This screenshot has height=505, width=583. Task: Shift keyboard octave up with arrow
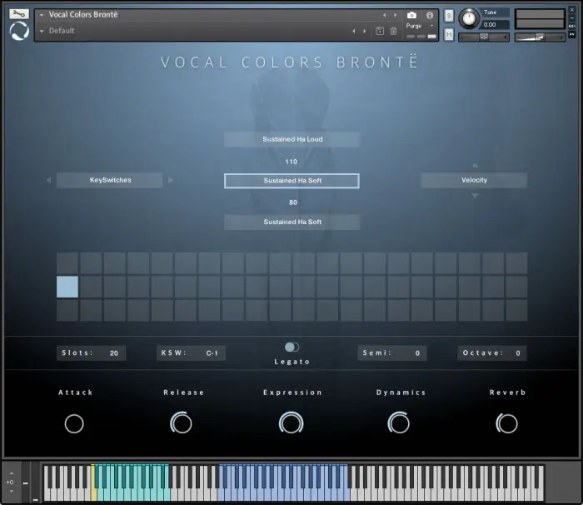click(12, 473)
